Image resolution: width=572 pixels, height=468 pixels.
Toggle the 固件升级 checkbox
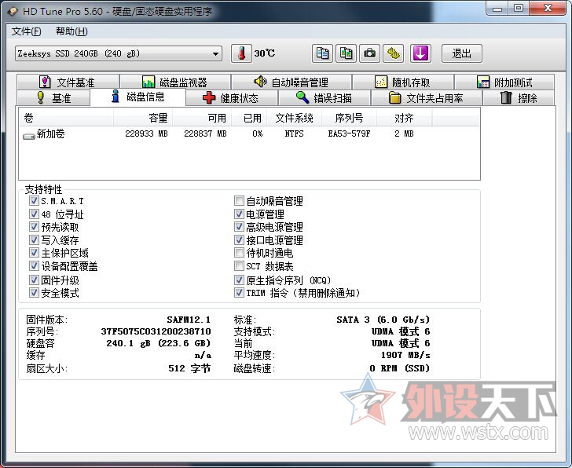(34, 280)
